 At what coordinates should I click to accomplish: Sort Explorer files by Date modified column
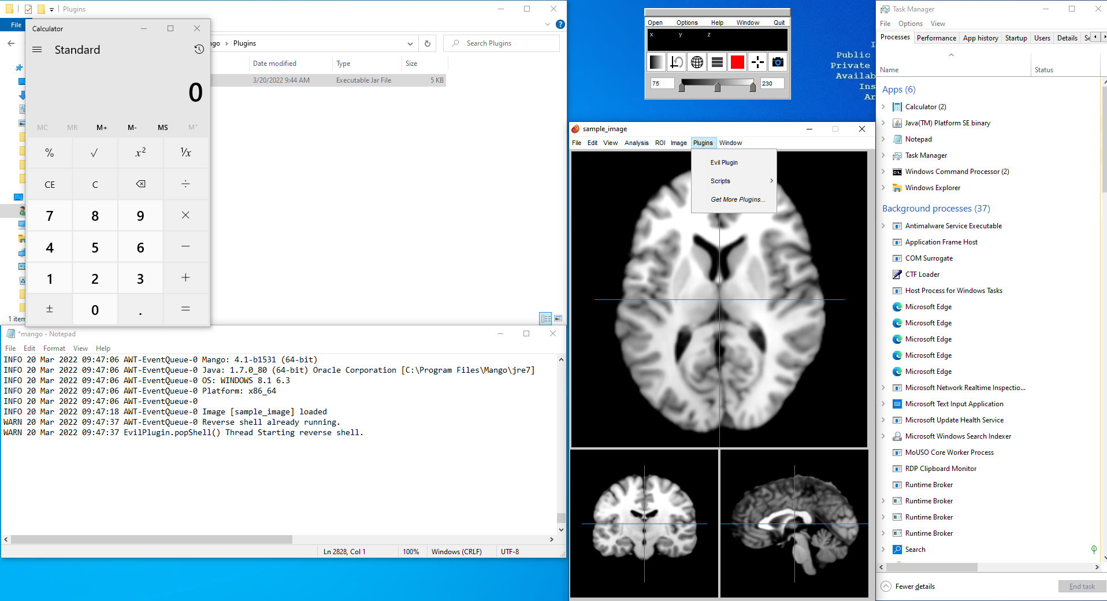coord(274,64)
